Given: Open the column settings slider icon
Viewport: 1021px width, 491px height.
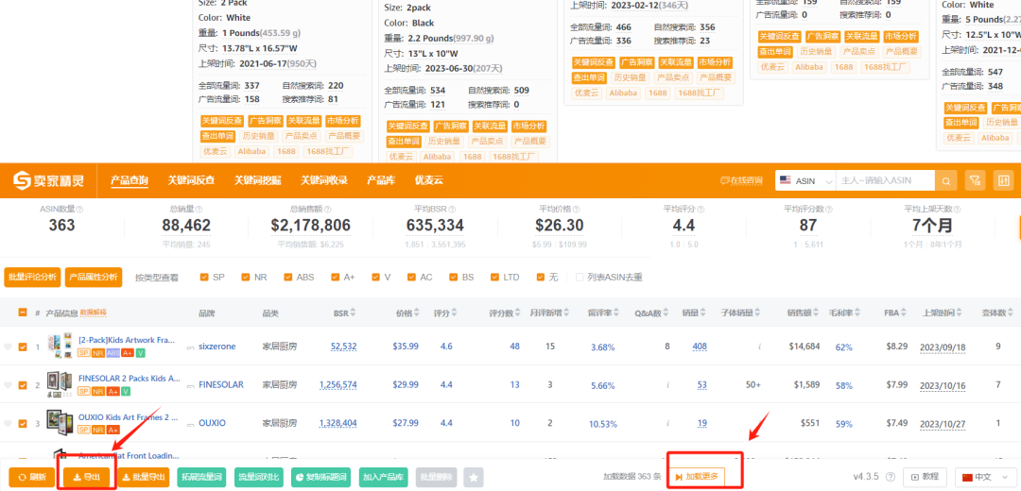Looking at the screenshot, I should [1003, 180].
